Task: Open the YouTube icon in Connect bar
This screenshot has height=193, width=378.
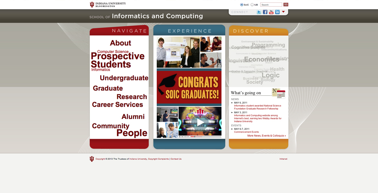Action: coord(271,12)
